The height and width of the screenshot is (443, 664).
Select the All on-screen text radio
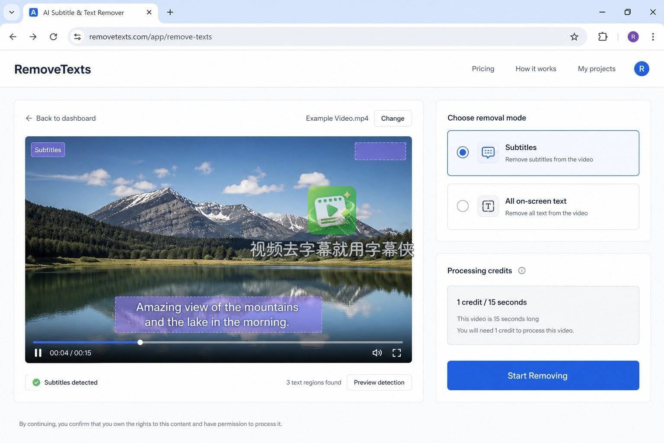463,206
